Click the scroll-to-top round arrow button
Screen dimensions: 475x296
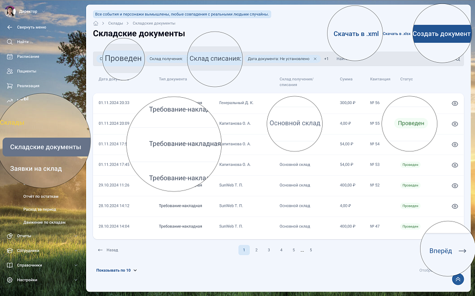(458, 279)
